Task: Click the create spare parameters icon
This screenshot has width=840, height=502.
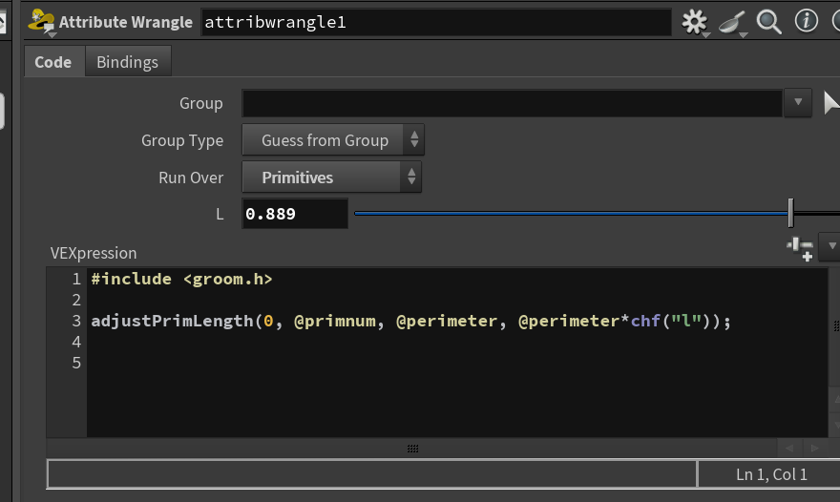Action: pyautogui.click(x=800, y=249)
